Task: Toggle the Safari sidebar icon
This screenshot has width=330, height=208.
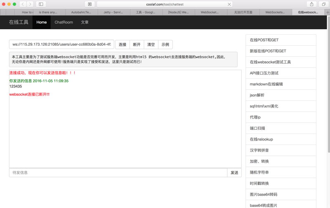Action: (x=41, y=4)
